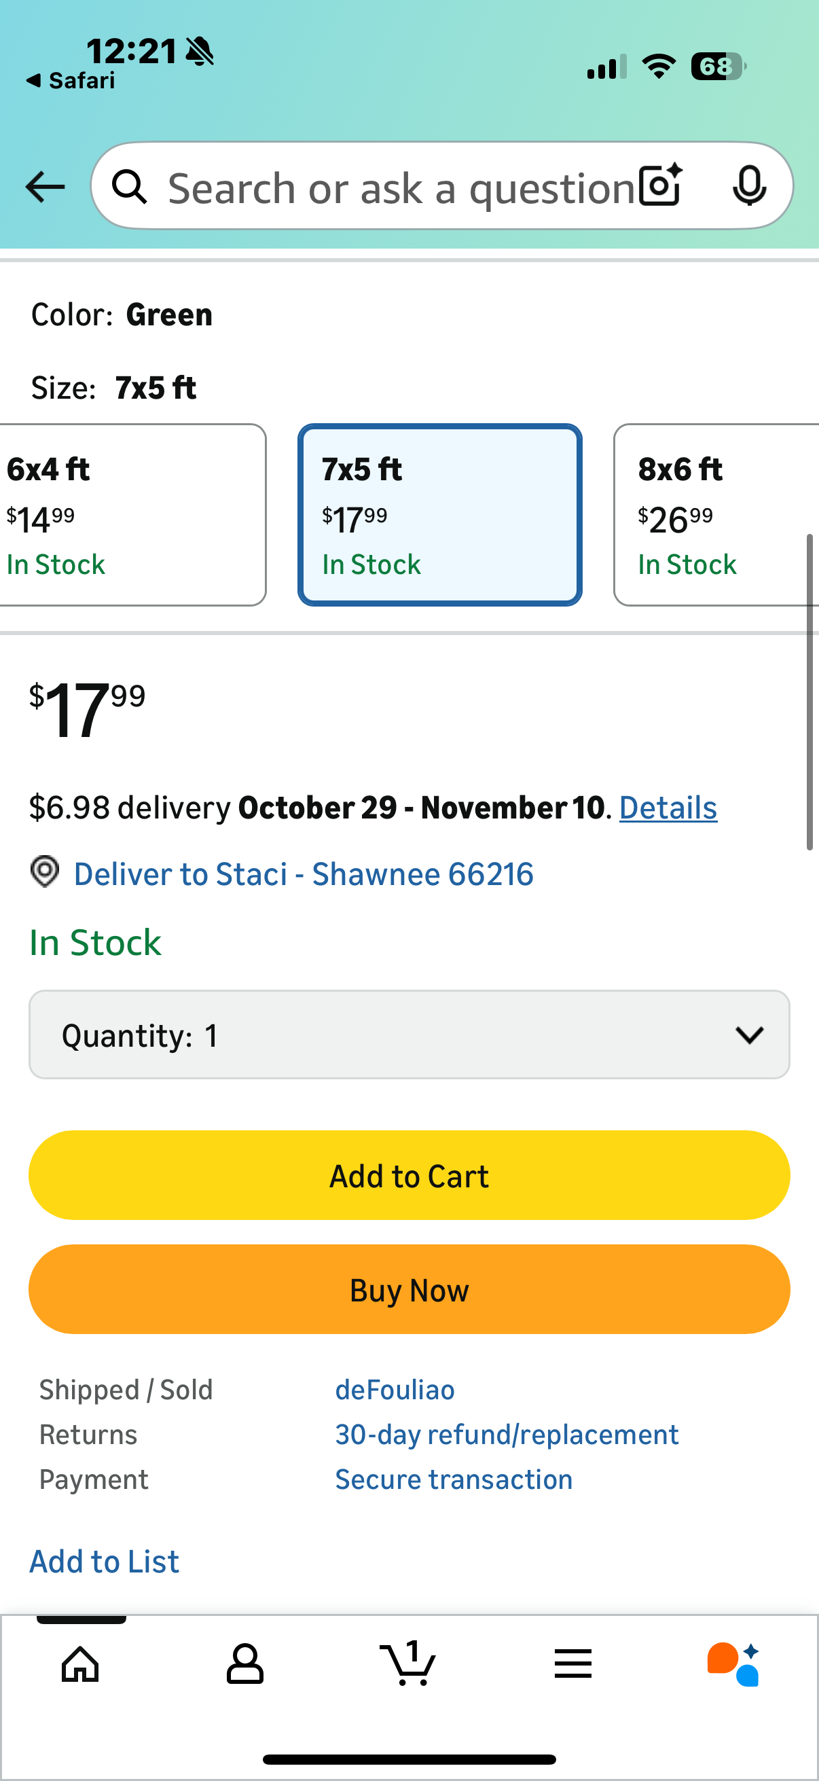Return to Safari from status bar
Screen dimensions: 819x1781
click(71, 81)
